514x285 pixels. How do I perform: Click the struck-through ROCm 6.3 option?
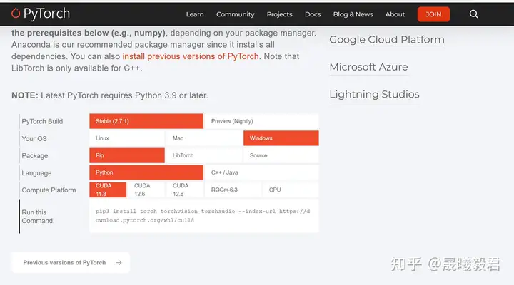[233, 190]
